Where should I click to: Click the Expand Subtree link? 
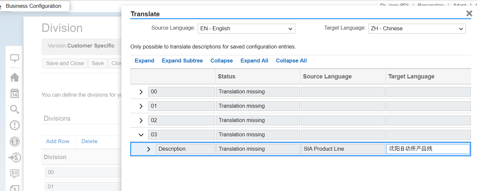point(182,61)
